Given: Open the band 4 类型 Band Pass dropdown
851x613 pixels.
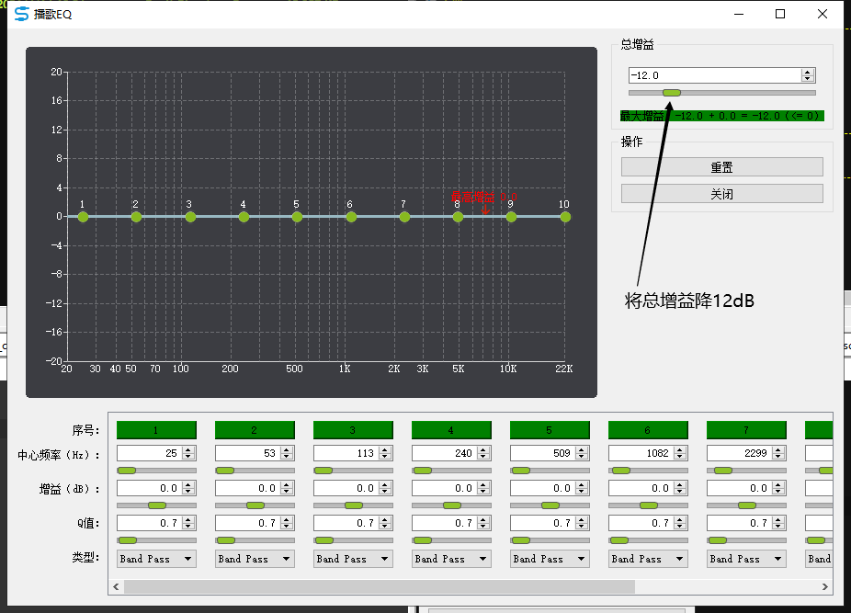Looking at the screenshot, I should pos(451,559).
